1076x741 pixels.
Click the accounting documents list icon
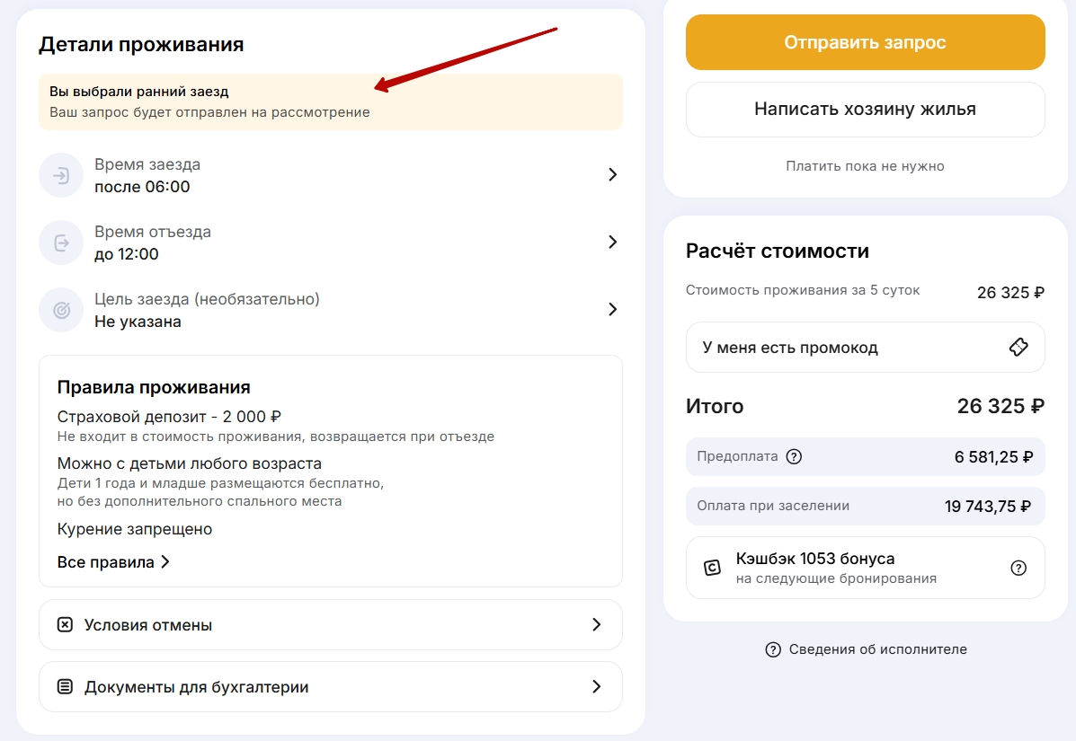pyautogui.click(x=66, y=686)
